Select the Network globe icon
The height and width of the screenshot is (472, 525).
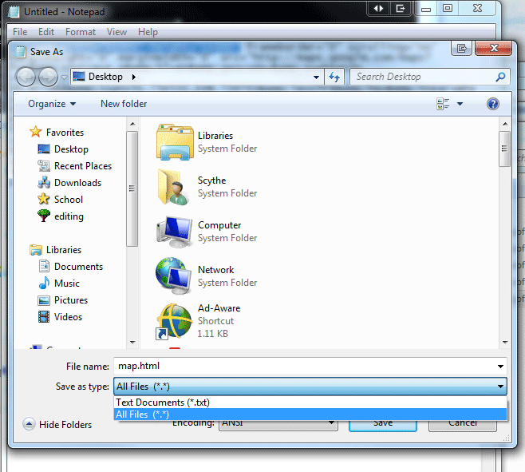172,276
